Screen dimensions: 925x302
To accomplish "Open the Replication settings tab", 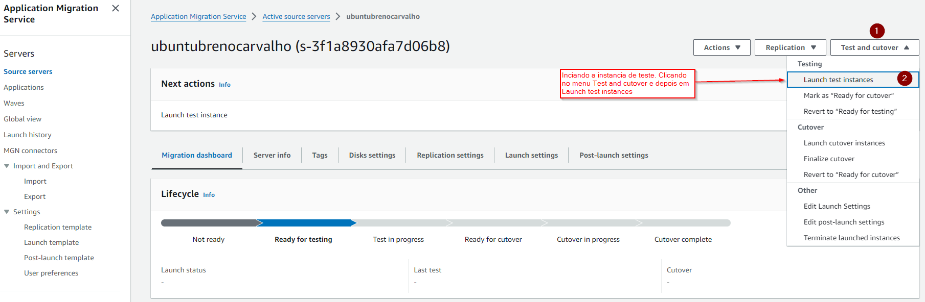I will click(x=450, y=155).
